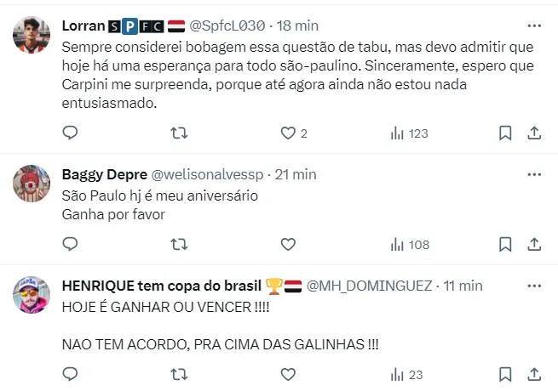Retweet Baggy Depre's post
The width and height of the screenshot is (558, 391).
point(179,244)
